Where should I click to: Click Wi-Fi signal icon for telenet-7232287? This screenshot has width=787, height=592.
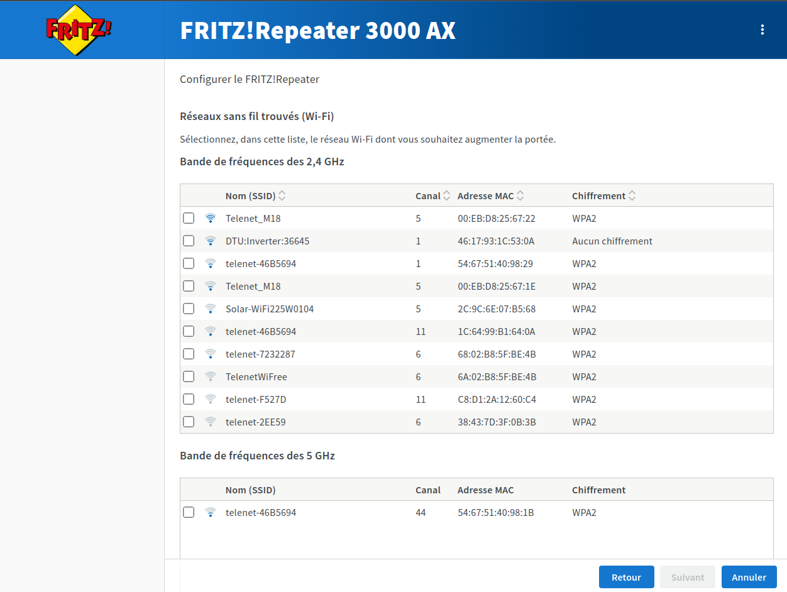211,354
